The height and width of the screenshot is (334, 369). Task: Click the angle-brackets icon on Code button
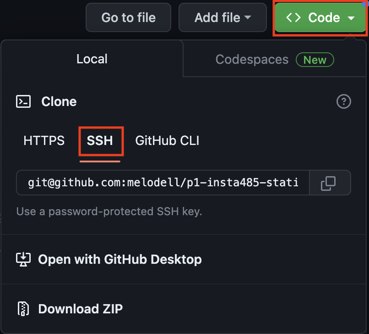coord(293,18)
